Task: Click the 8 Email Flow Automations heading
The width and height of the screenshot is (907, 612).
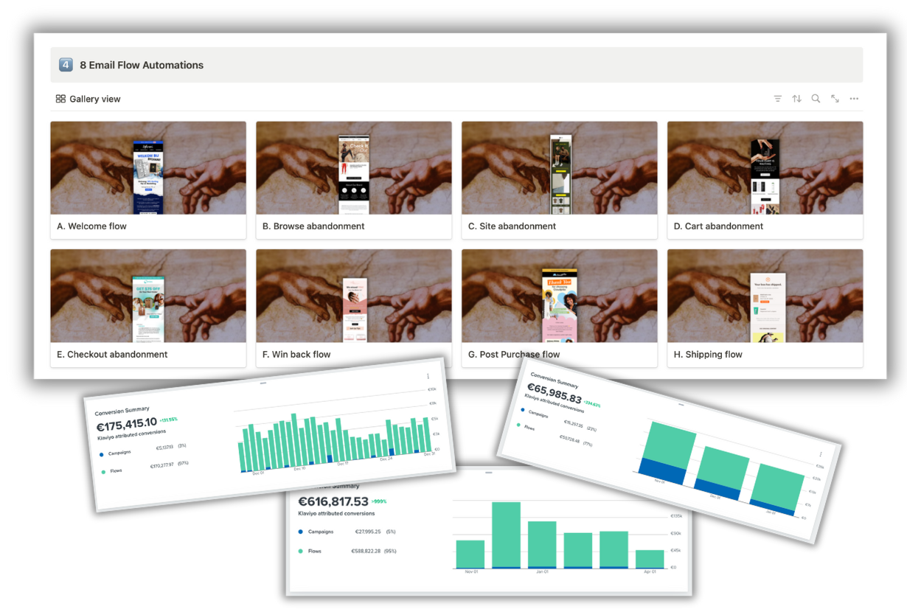Action: (x=142, y=65)
